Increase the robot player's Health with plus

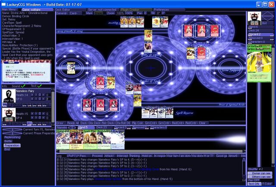pos(32,113)
